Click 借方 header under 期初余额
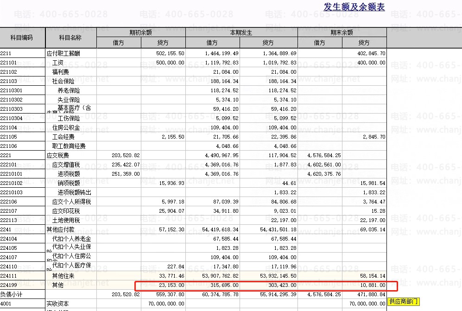Screen dimensions: 462x311 pyautogui.click(x=119, y=43)
